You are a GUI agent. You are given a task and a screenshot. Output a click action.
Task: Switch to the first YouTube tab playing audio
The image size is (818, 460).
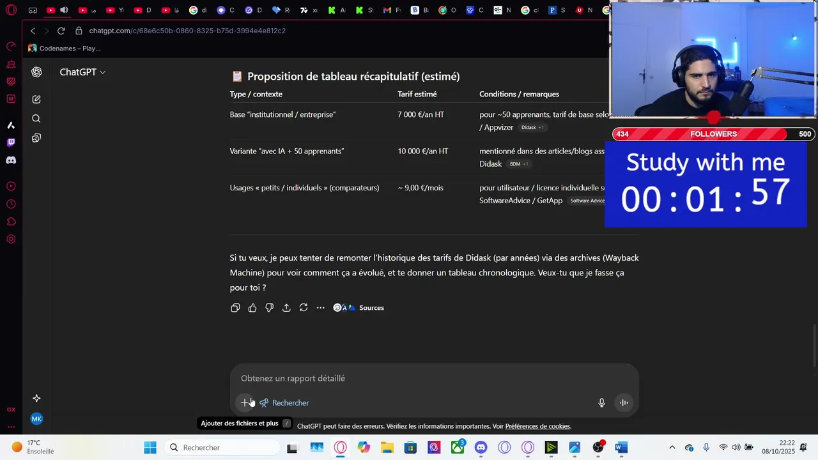(50, 10)
